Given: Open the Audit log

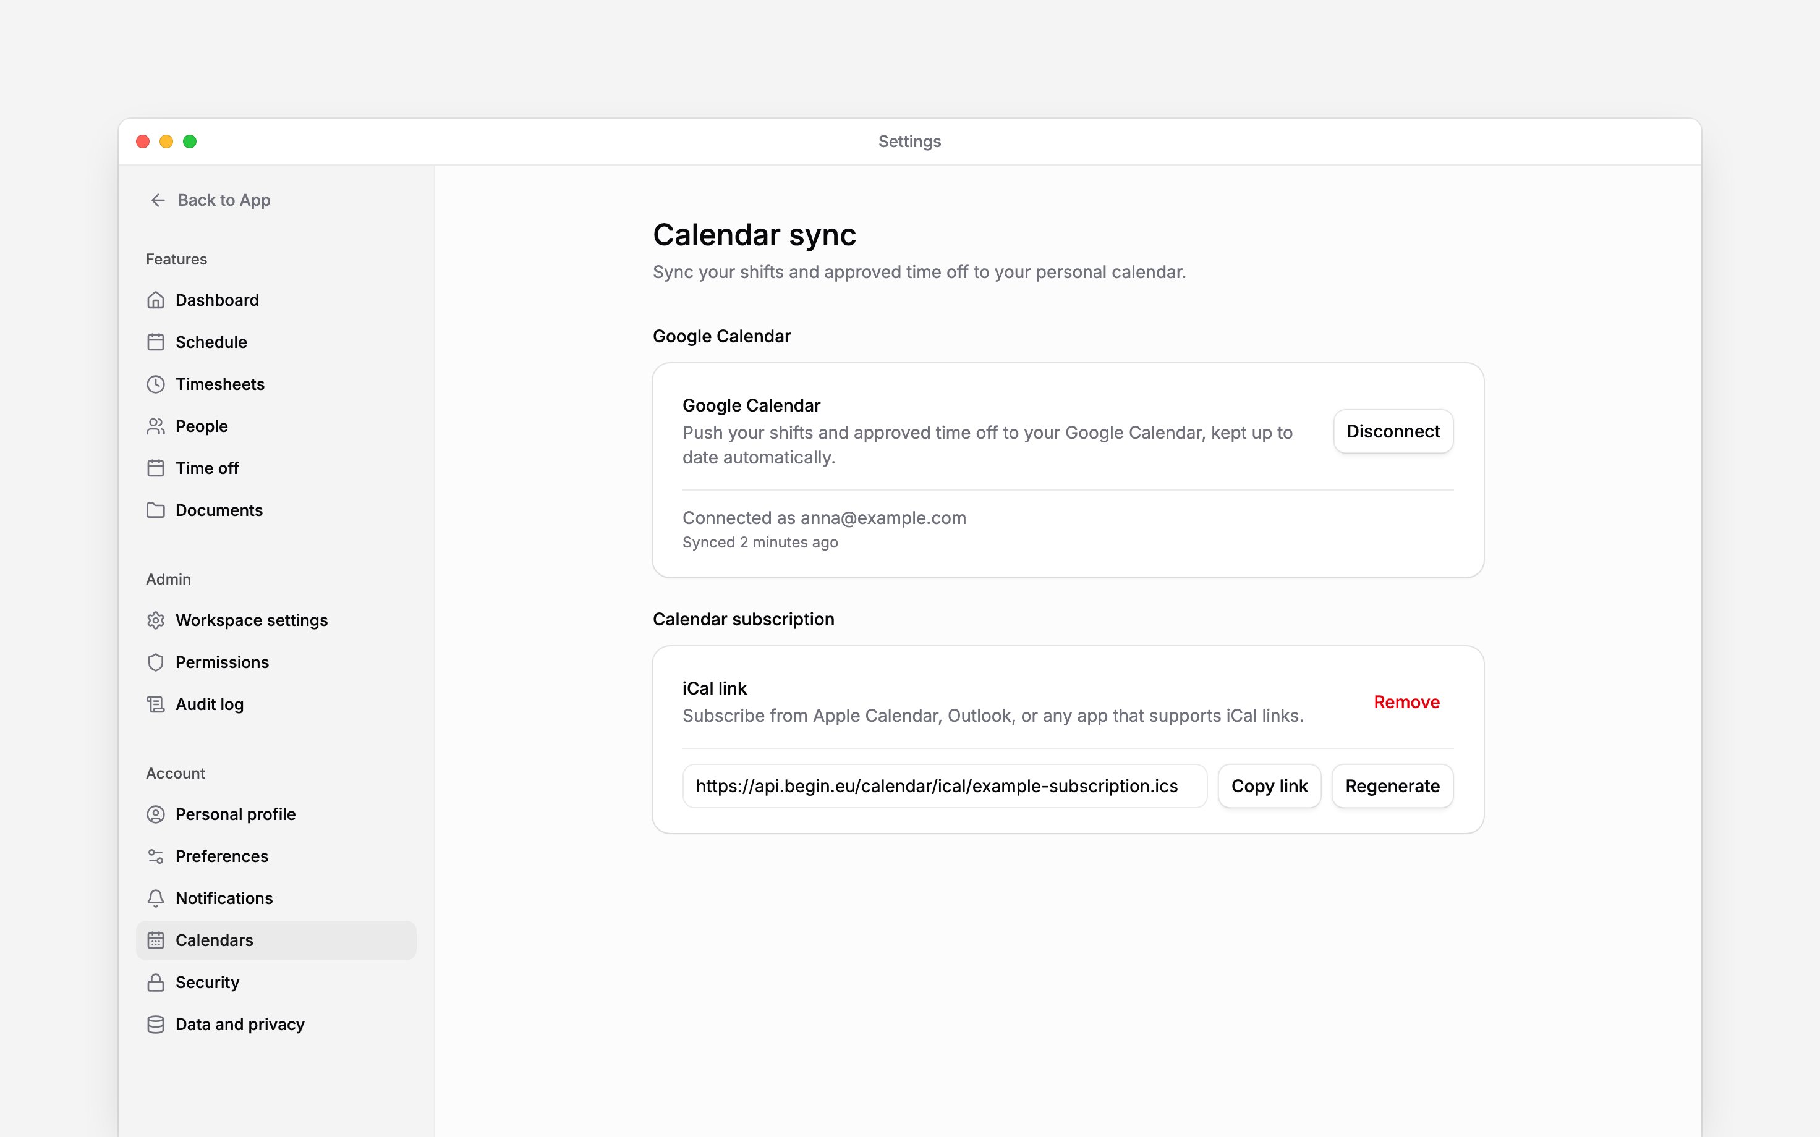Looking at the screenshot, I should pos(276,704).
